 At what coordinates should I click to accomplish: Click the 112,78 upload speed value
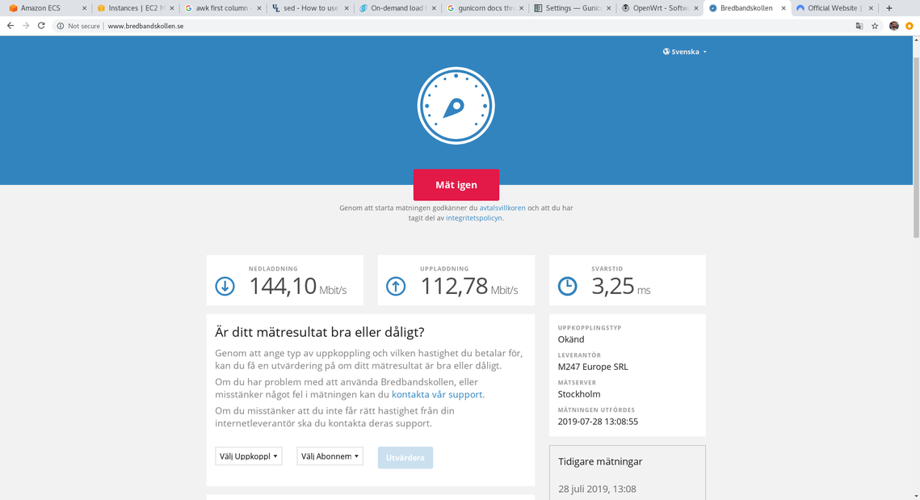[x=455, y=287]
